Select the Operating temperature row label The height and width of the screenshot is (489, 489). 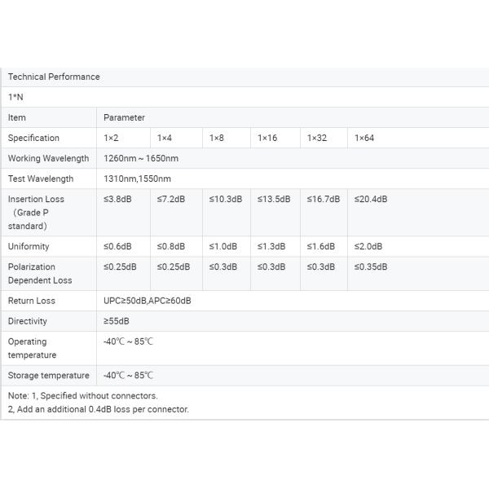pyautogui.click(x=32, y=348)
